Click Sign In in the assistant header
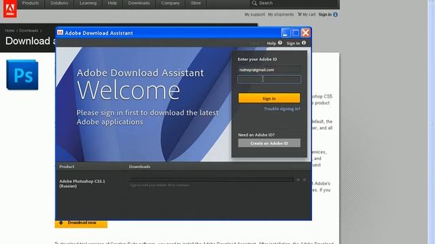Image resolution: width=435 pixels, height=244 pixels. pos(293,43)
